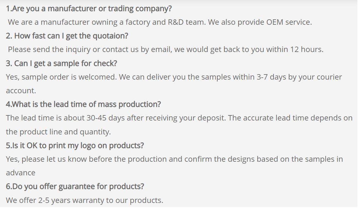The width and height of the screenshot is (358, 208).
Task: Click the word 'advance' below logo answer
Action: click(21, 173)
